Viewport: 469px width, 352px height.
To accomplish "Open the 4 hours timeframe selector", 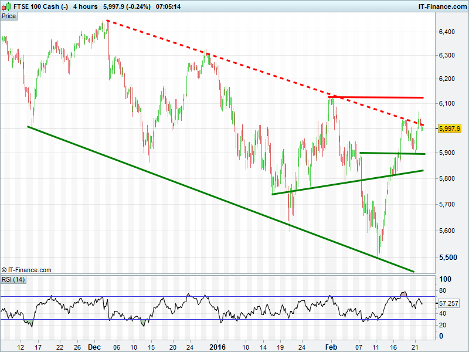I will click(85, 6).
